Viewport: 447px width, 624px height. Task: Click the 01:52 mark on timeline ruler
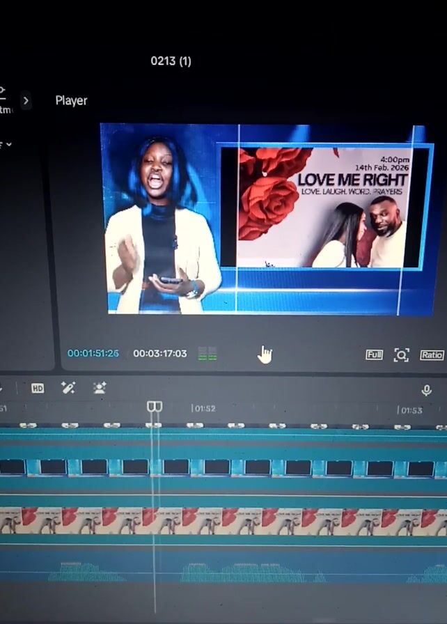pyautogui.click(x=204, y=409)
